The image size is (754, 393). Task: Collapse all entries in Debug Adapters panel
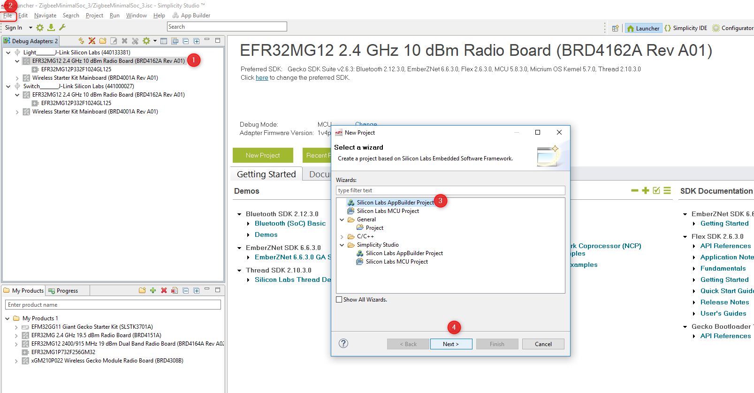(x=186, y=41)
